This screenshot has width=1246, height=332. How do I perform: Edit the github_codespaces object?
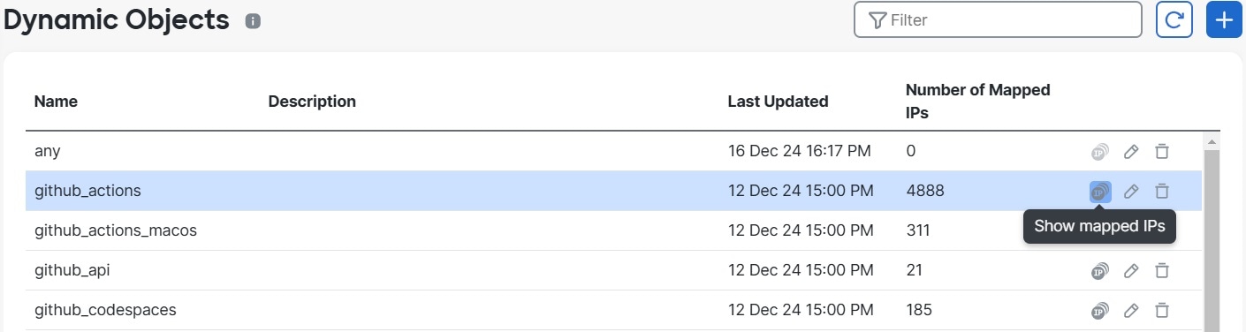(x=1131, y=310)
